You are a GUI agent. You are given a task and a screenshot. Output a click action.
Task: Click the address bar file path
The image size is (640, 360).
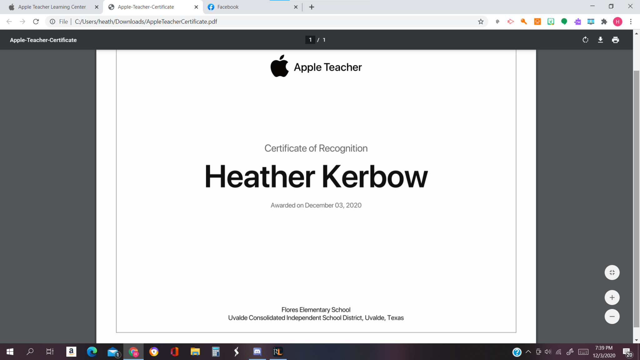coord(146,22)
